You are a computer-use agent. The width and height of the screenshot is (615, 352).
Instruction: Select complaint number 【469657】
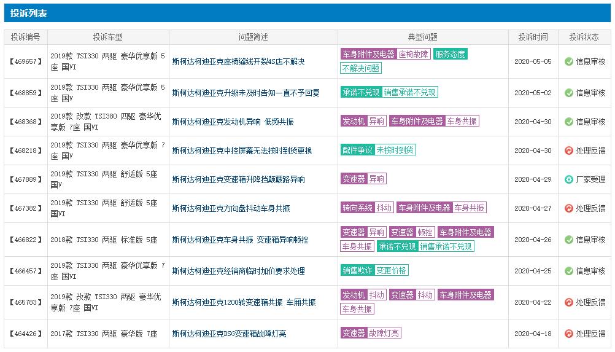[x=26, y=61]
